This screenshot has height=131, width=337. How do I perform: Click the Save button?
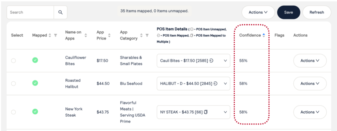coord(289,12)
